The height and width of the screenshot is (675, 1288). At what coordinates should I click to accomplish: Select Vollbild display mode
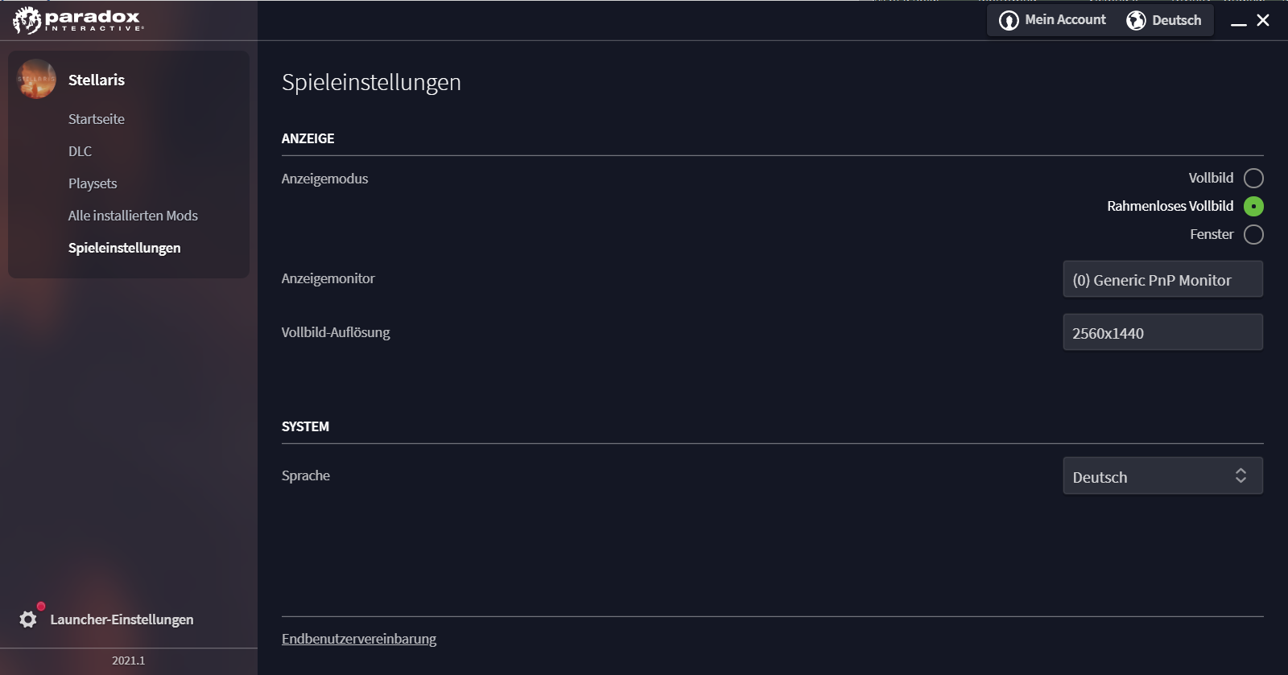[x=1253, y=178]
